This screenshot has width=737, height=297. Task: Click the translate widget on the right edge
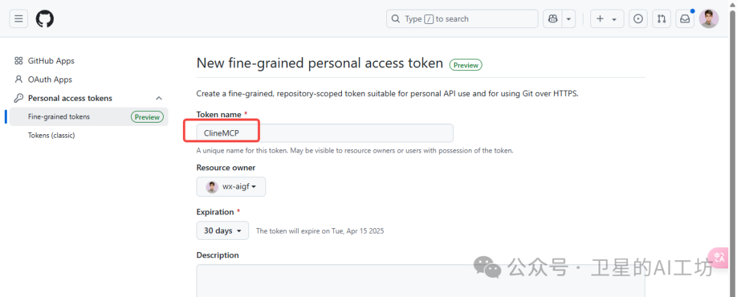pos(719,257)
